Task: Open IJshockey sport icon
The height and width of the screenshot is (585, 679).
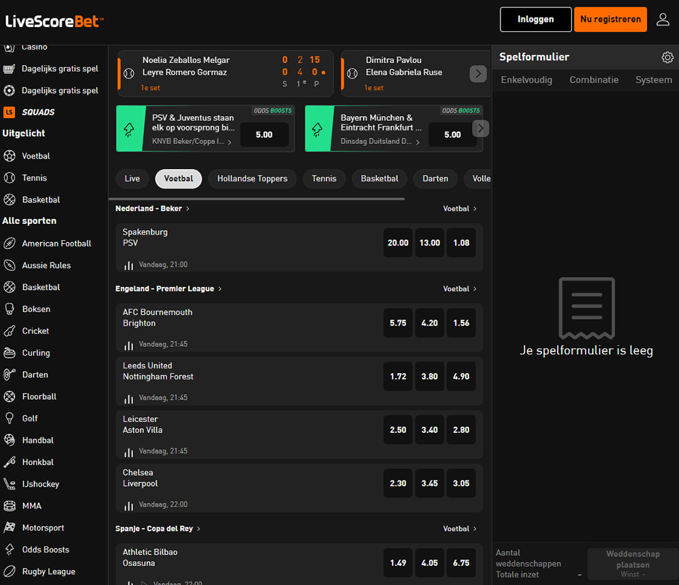Action: tap(10, 484)
